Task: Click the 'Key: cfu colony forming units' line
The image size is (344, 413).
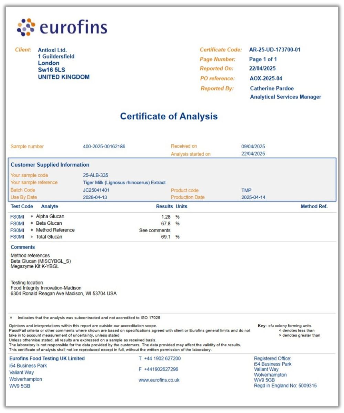Action: [x=284, y=326]
